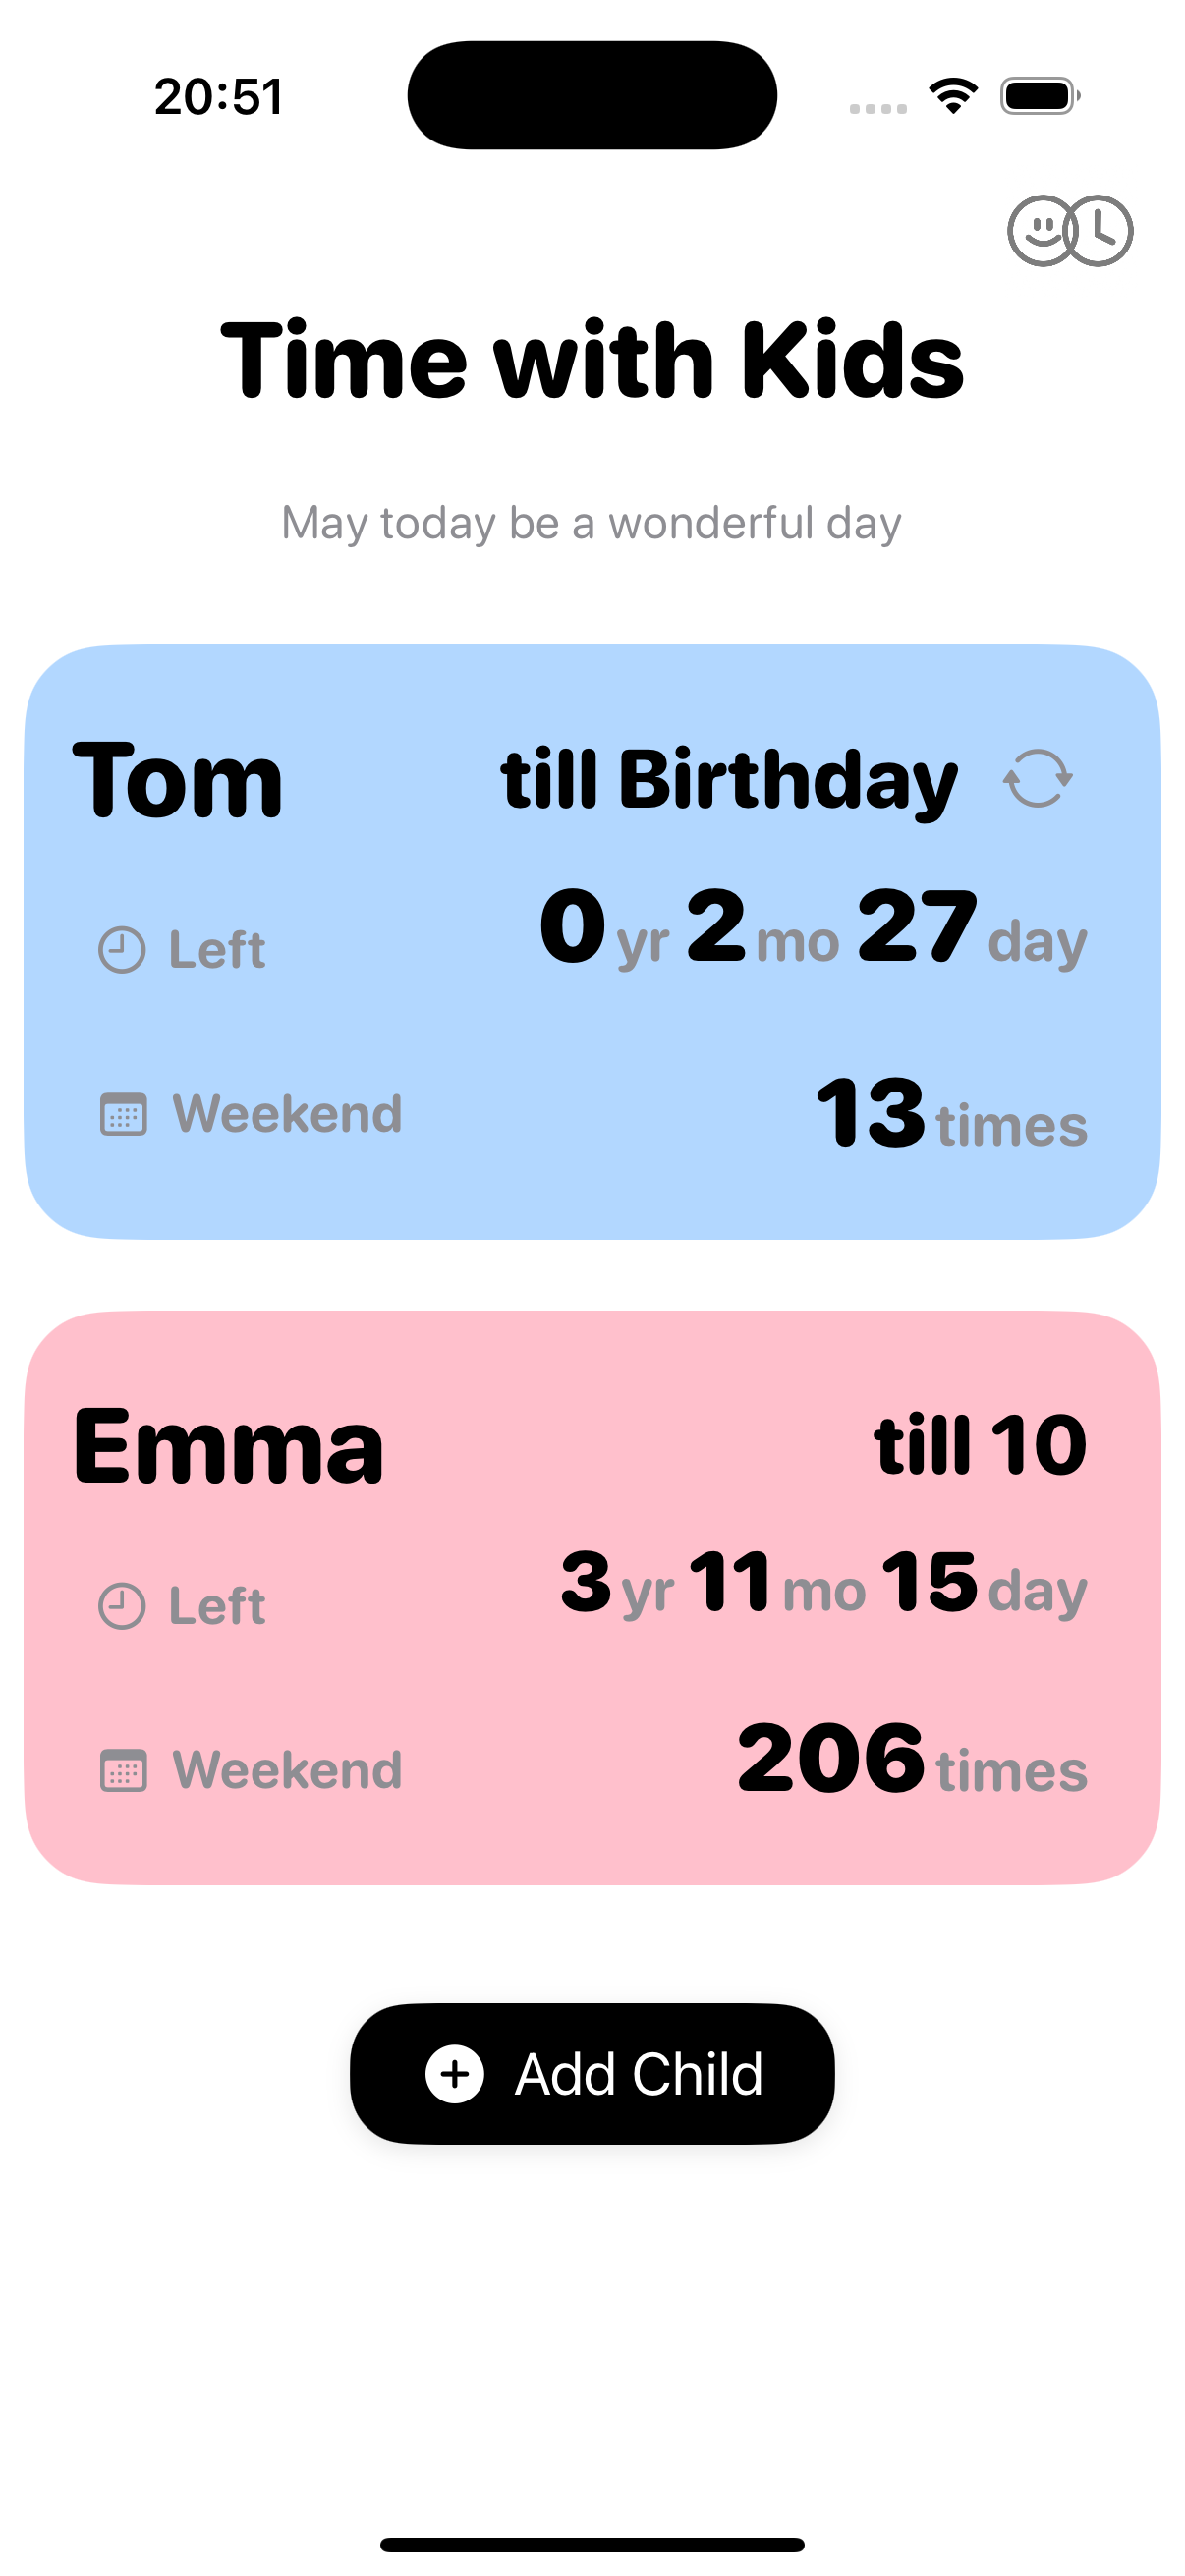This screenshot has height=2576, width=1185.
Task: Tap the Wi-Fi status icon
Action: pyautogui.click(x=952, y=96)
